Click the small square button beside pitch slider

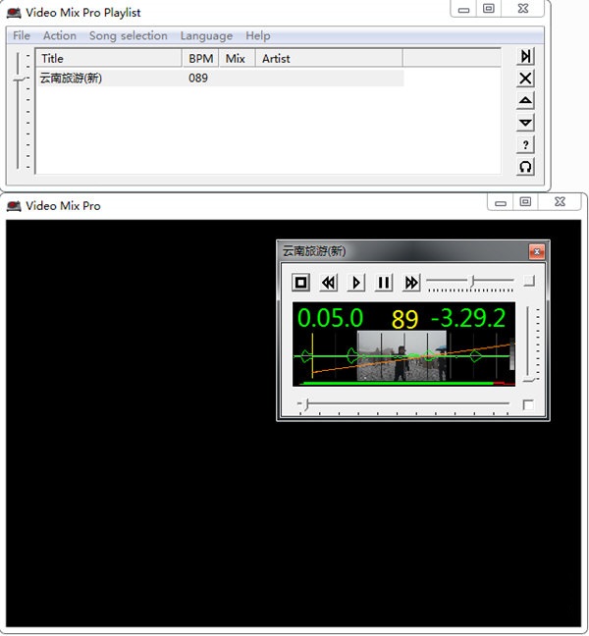pyautogui.click(x=529, y=281)
